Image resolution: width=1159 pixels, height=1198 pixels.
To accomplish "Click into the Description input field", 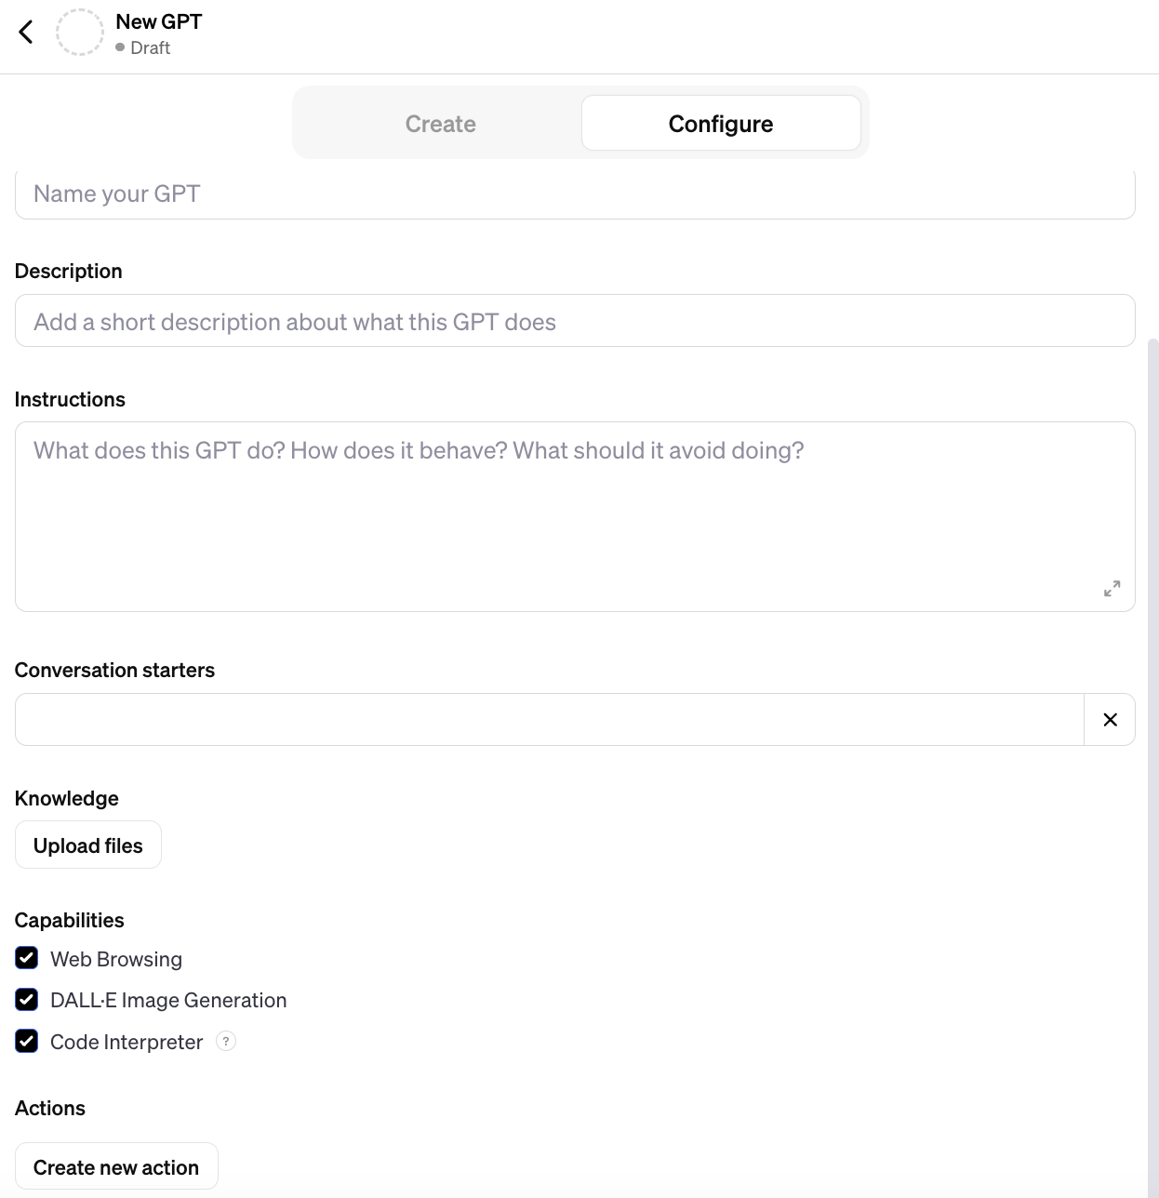I will point(575,321).
